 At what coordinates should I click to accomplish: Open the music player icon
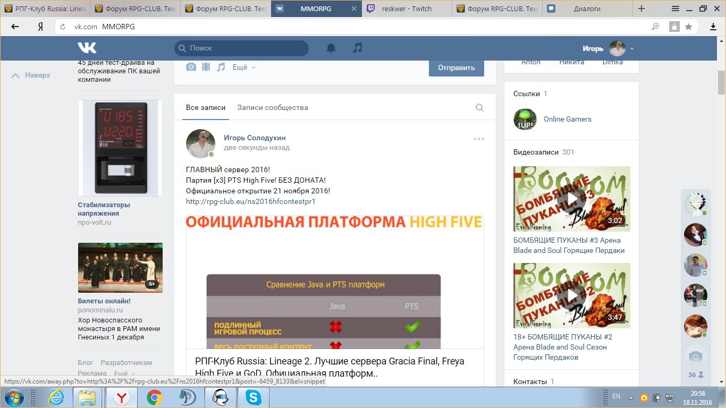pyautogui.click(x=358, y=48)
